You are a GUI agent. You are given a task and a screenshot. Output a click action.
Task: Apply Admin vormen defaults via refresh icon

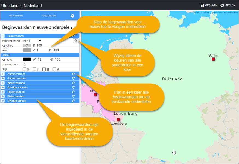pyautogui.click(x=73, y=74)
